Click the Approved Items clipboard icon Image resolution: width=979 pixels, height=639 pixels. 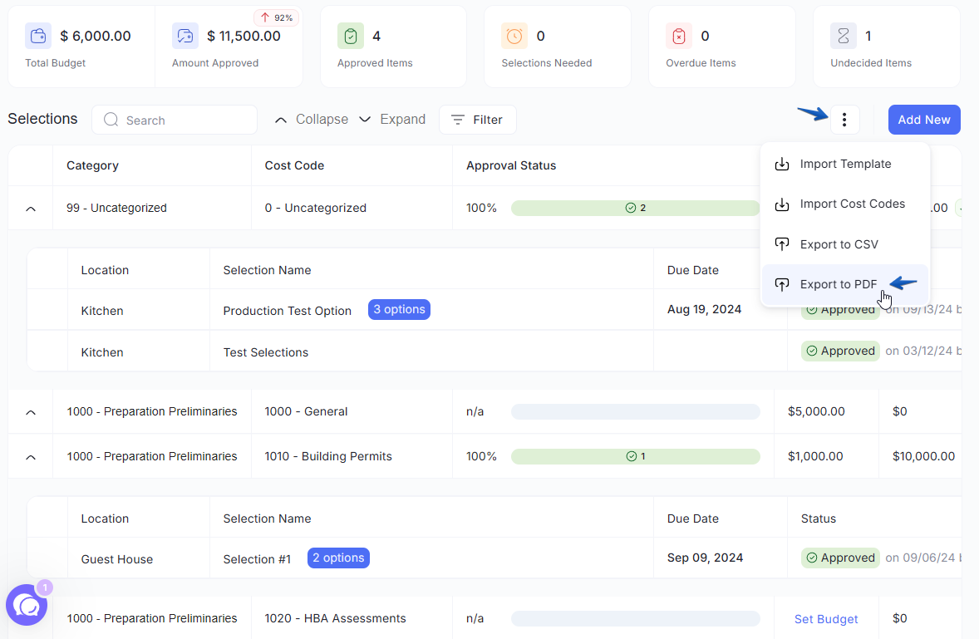tap(351, 37)
